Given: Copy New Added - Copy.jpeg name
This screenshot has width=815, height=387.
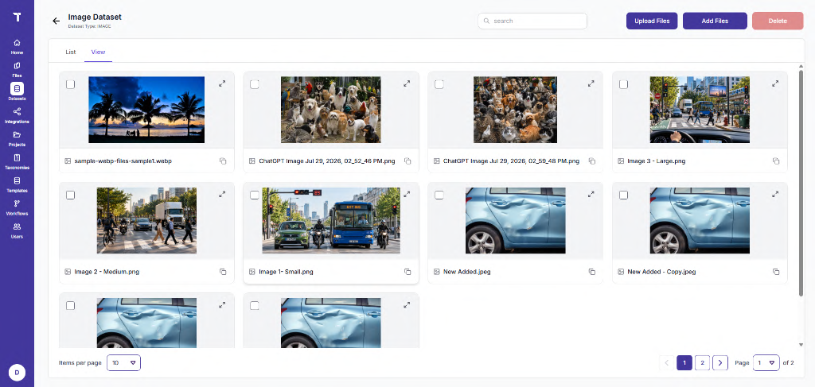Looking at the screenshot, I should tap(776, 272).
